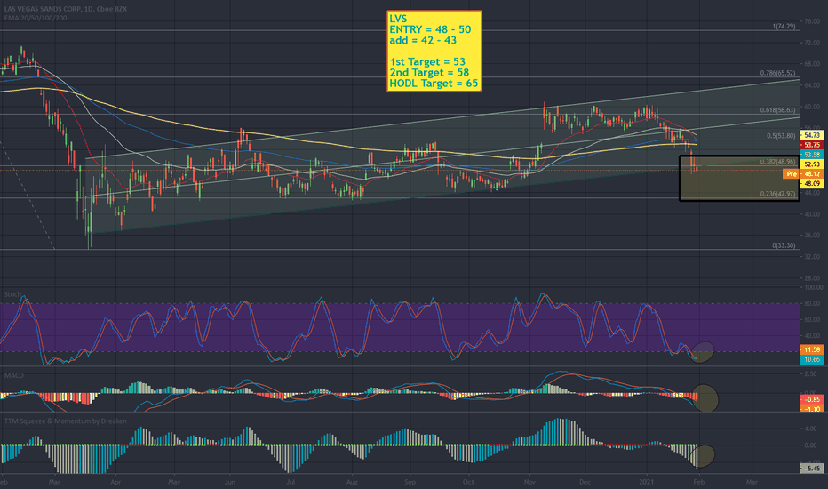Click the blue 10.66 stochastic value tag
The width and height of the screenshot is (828, 489).
(812, 359)
